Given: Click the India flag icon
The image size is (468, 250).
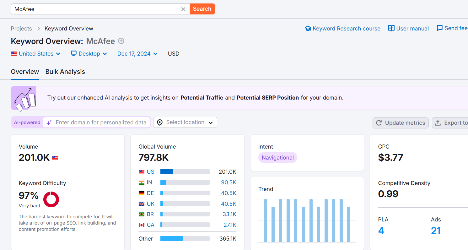Looking at the screenshot, I should click(142, 182).
